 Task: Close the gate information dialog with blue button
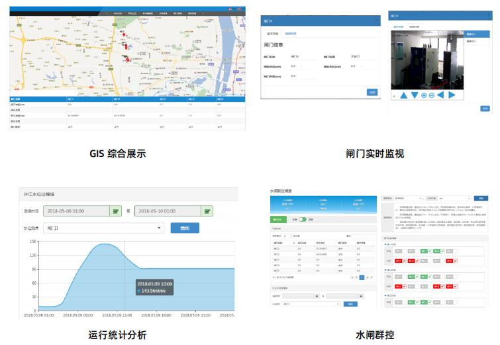tap(372, 92)
